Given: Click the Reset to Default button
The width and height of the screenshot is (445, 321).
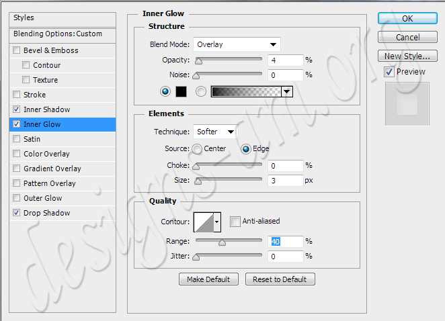Looking at the screenshot, I should pyautogui.click(x=280, y=279).
